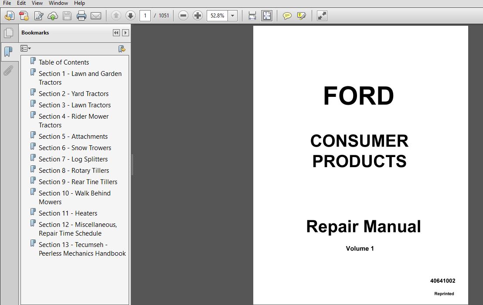Jump to Section 7 - Log Splitters

[x=73, y=159]
